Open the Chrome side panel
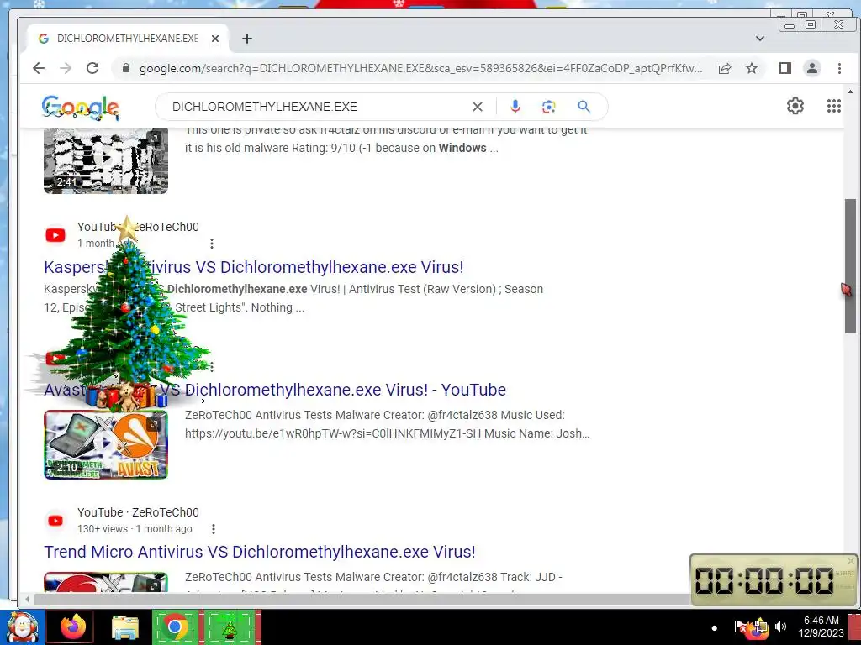 pos(784,68)
